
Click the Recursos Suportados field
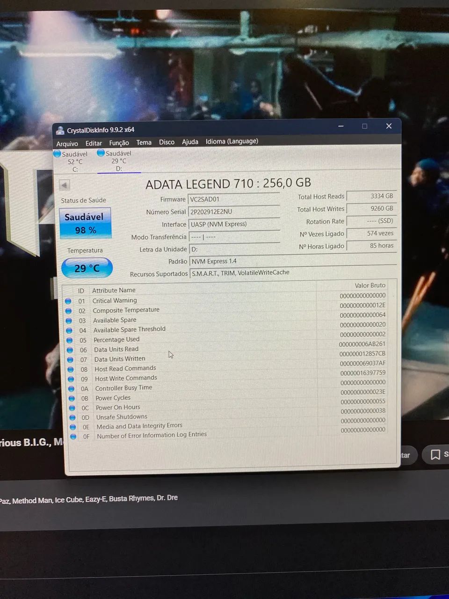pyautogui.click(x=294, y=272)
